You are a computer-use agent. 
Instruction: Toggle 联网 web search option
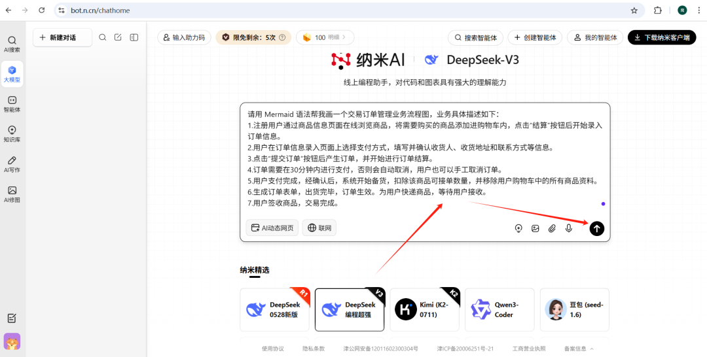click(319, 228)
